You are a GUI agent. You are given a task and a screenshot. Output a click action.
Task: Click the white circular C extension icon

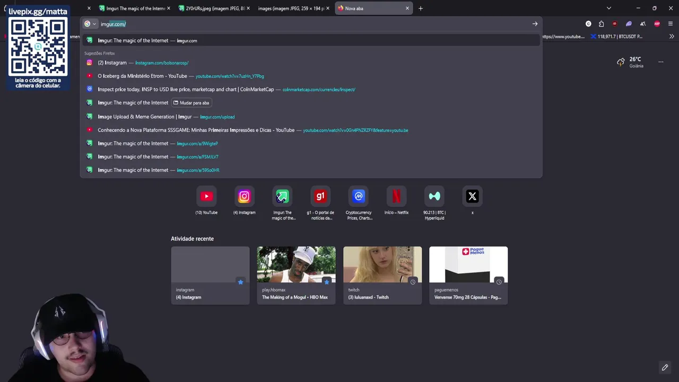click(588, 24)
